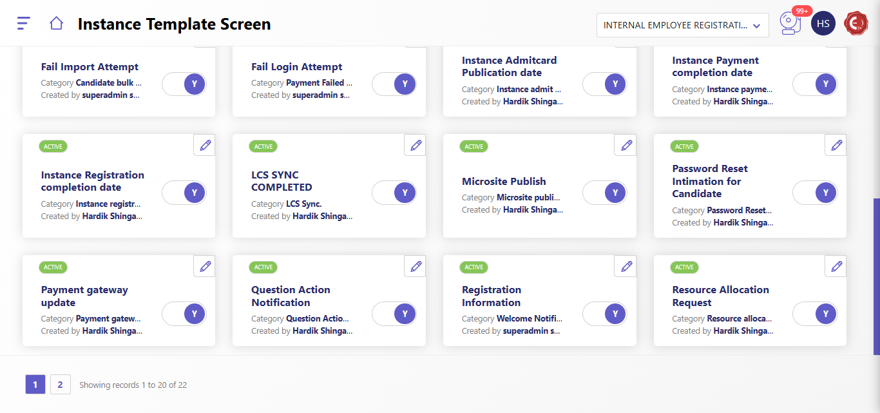Edit the Resource Allocation Request template
This screenshot has width=880, height=413.
[x=836, y=266]
